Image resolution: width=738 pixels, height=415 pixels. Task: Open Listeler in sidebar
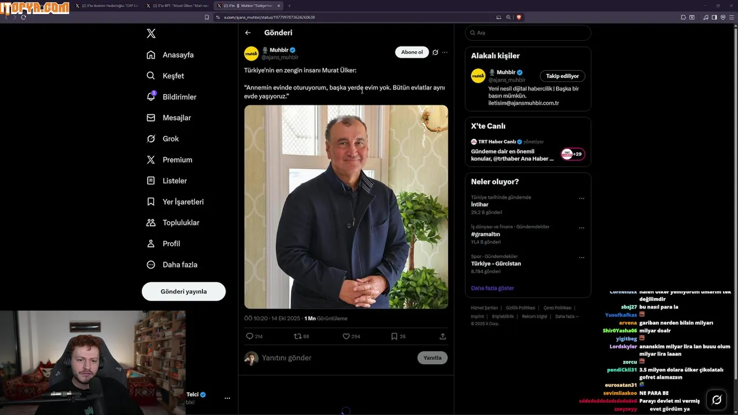pos(167,180)
